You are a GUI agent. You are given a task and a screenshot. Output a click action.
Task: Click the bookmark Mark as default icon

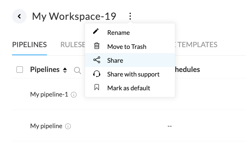click(97, 88)
